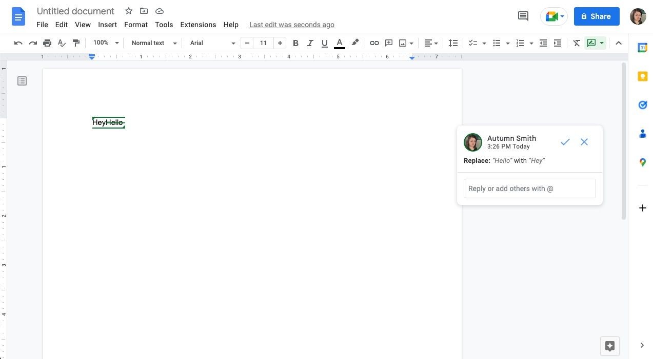
Task: Open Google account profile picture
Action: 638,16
